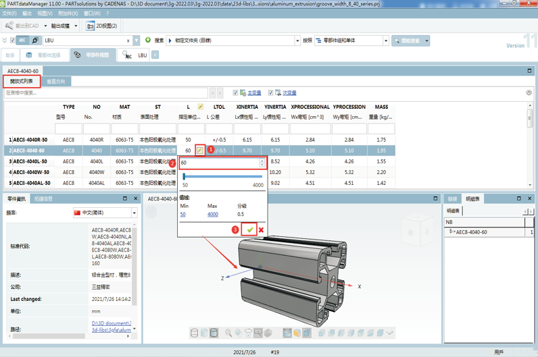Switch to the 拓撲信息 tab
This screenshot has width=538, height=357.
[x=43, y=198]
